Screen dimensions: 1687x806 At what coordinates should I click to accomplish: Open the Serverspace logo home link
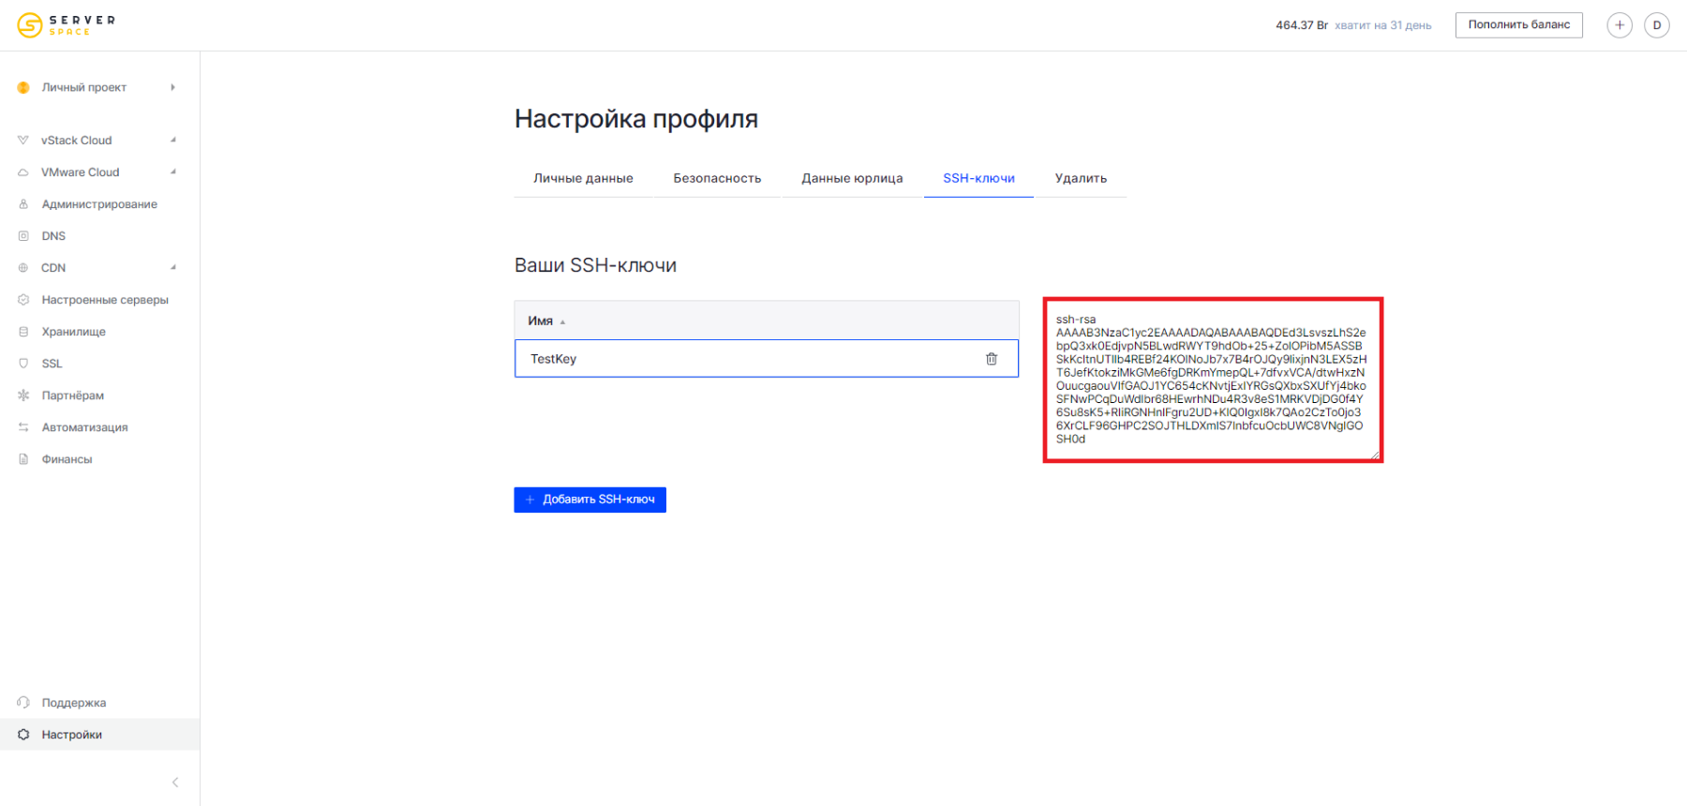tap(67, 25)
